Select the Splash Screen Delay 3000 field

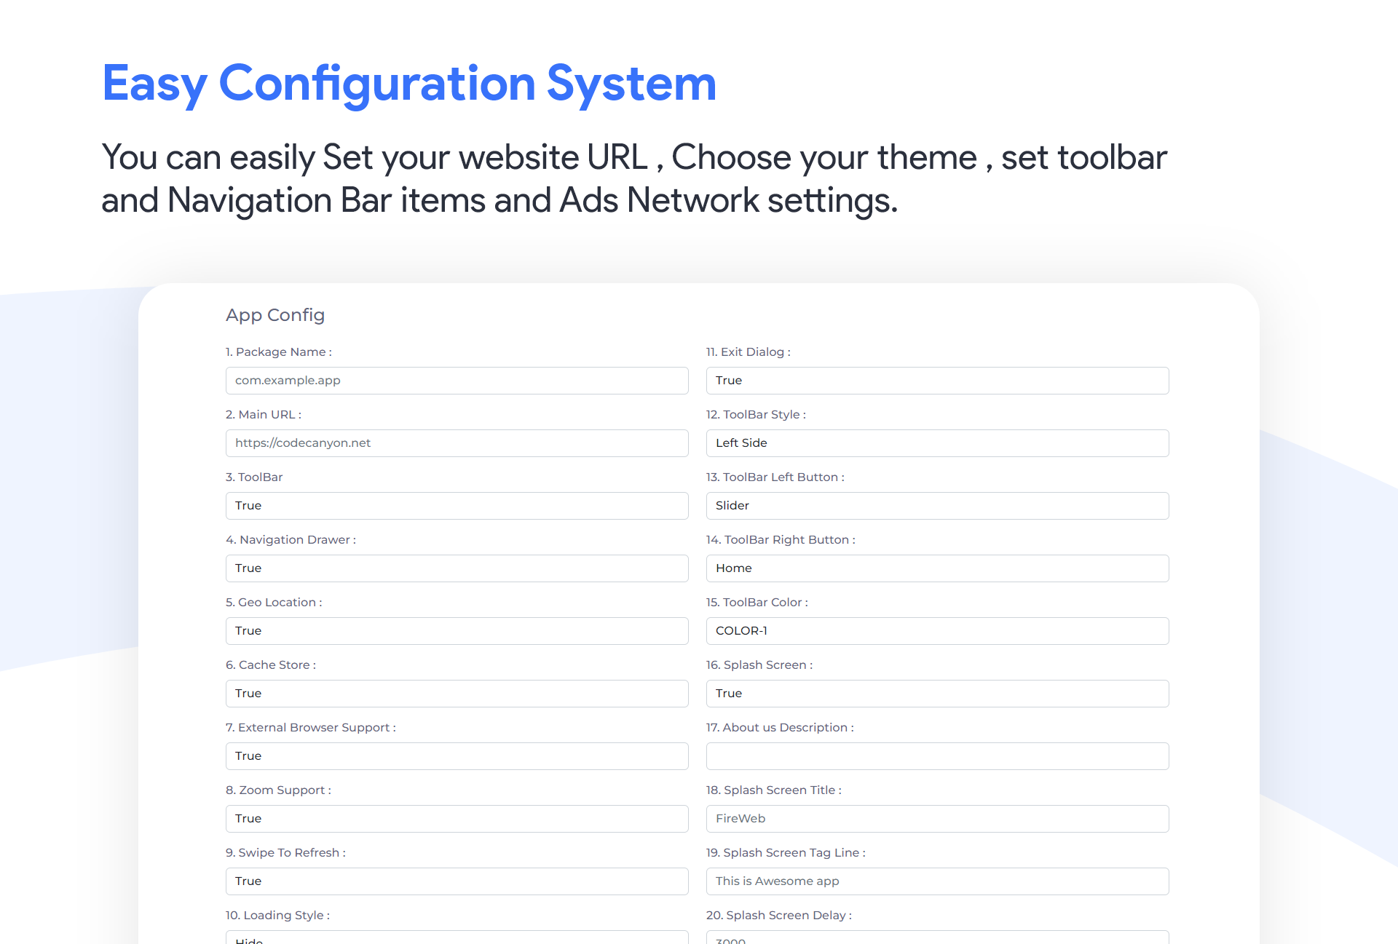(x=937, y=938)
